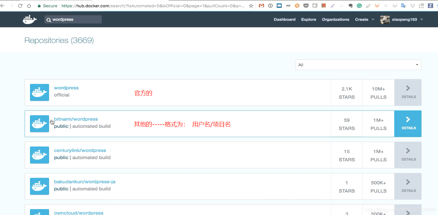Expand the user account dropdown arrow

click(x=421, y=20)
